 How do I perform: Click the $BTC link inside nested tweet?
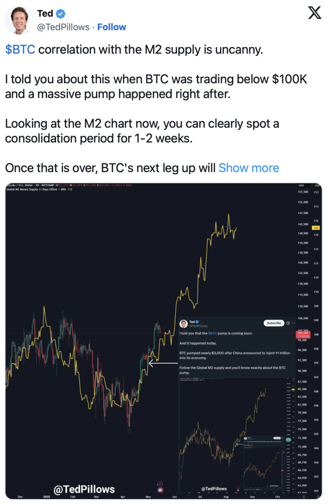(x=213, y=333)
